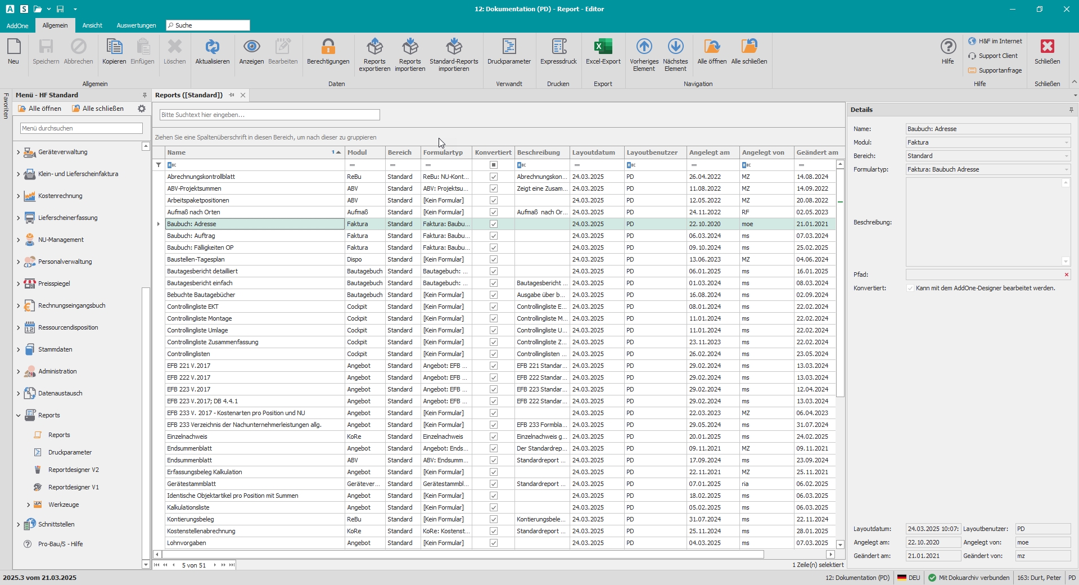Expand the Stammdaten tree node
Viewport: 1079px width, 585px height.
19,349
